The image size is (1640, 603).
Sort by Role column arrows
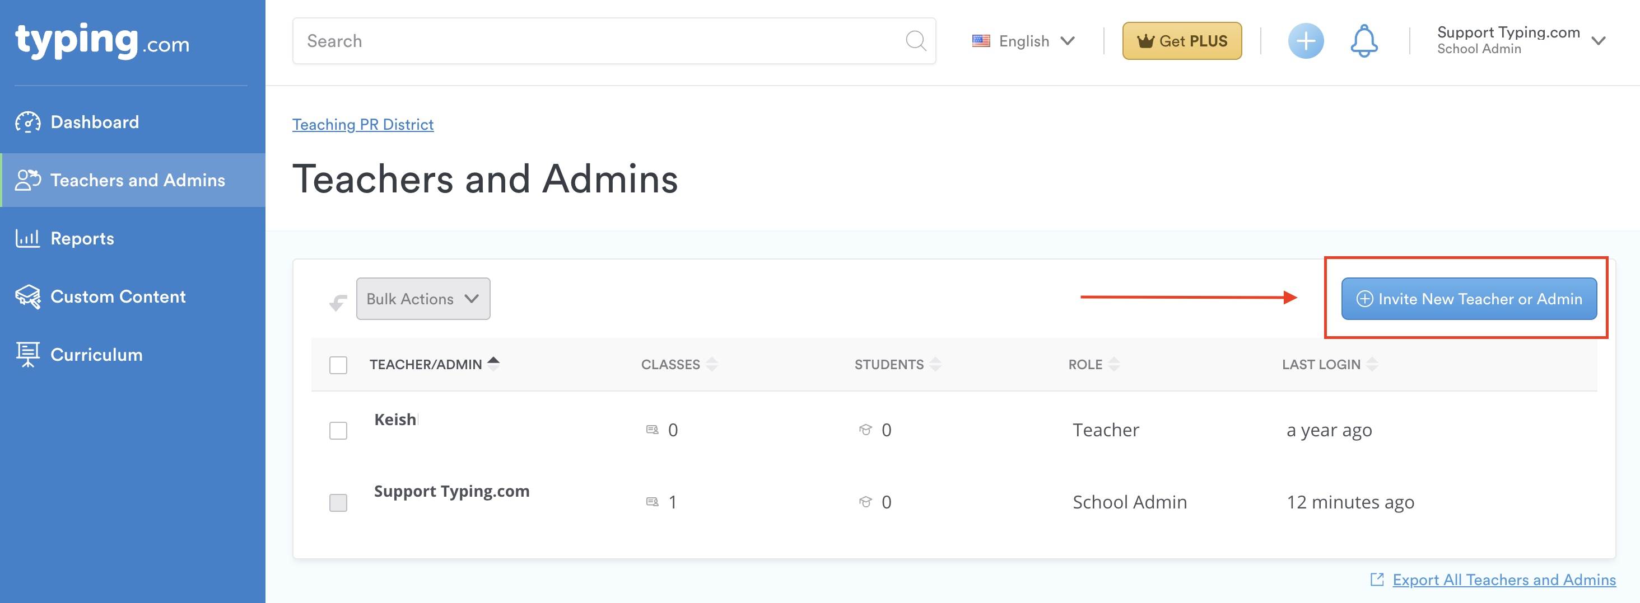pos(1113,365)
